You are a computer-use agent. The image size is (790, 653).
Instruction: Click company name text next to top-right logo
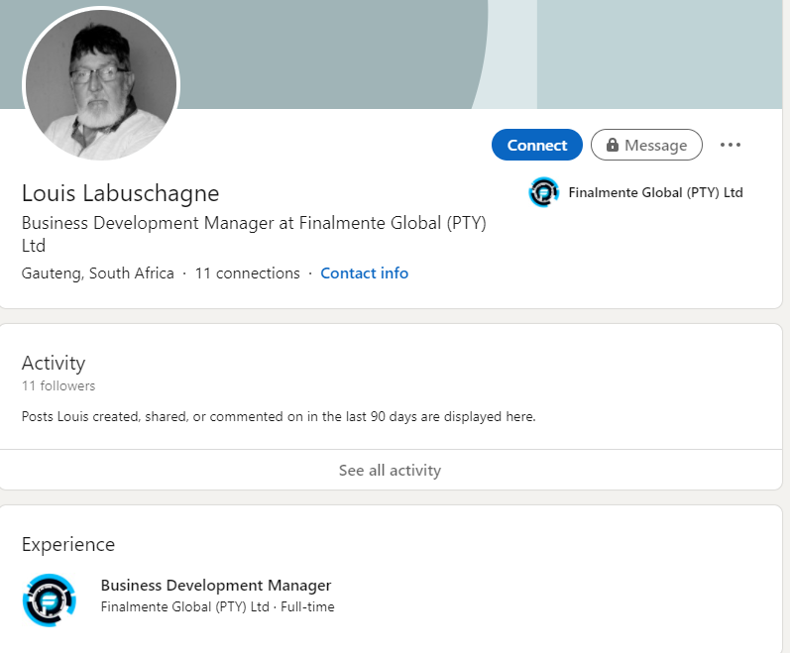[655, 192]
